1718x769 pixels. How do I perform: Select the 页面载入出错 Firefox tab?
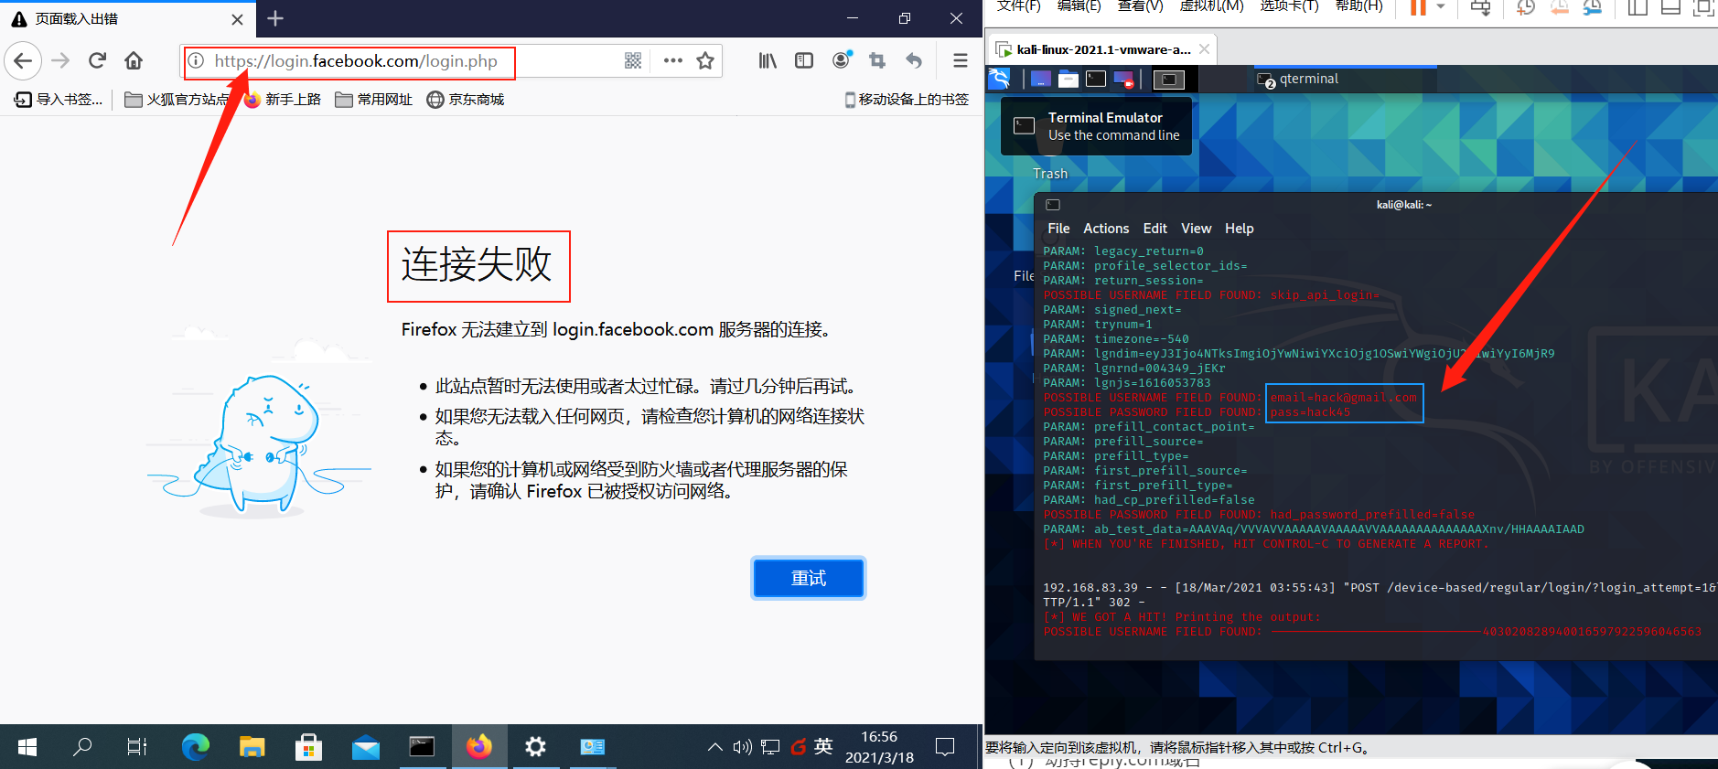coord(128,19)
